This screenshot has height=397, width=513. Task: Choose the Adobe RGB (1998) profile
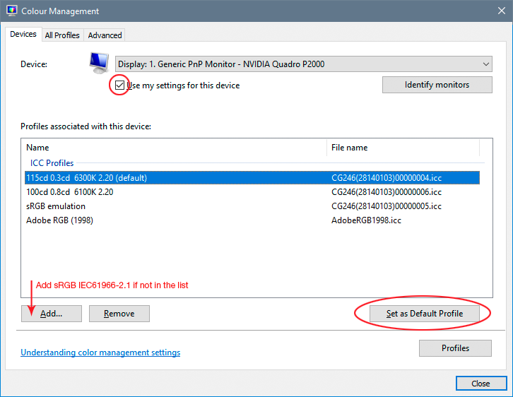coord(59,220)
